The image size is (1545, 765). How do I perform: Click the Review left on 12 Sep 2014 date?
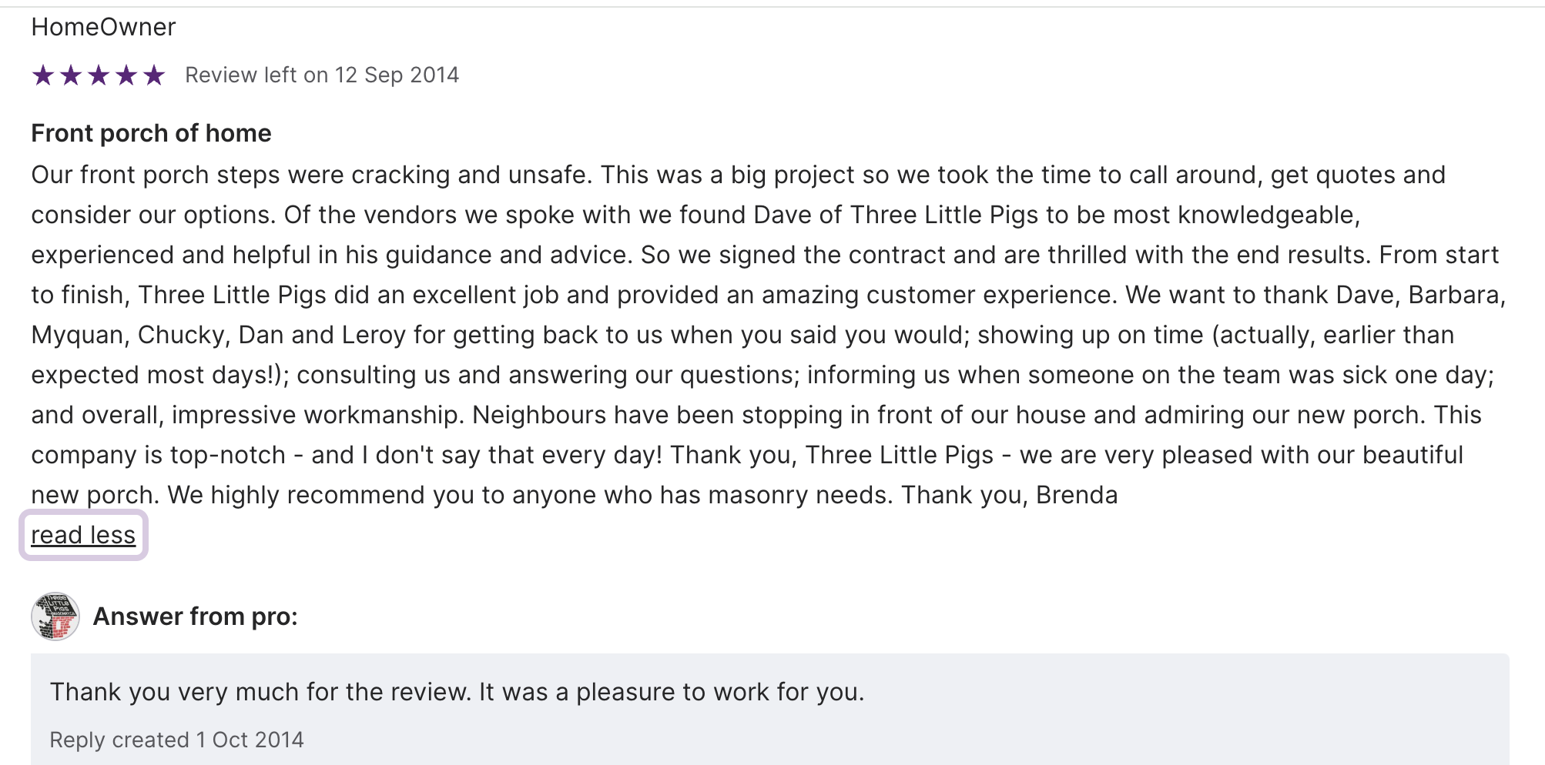pyautogui.click(x=322, y=75)
